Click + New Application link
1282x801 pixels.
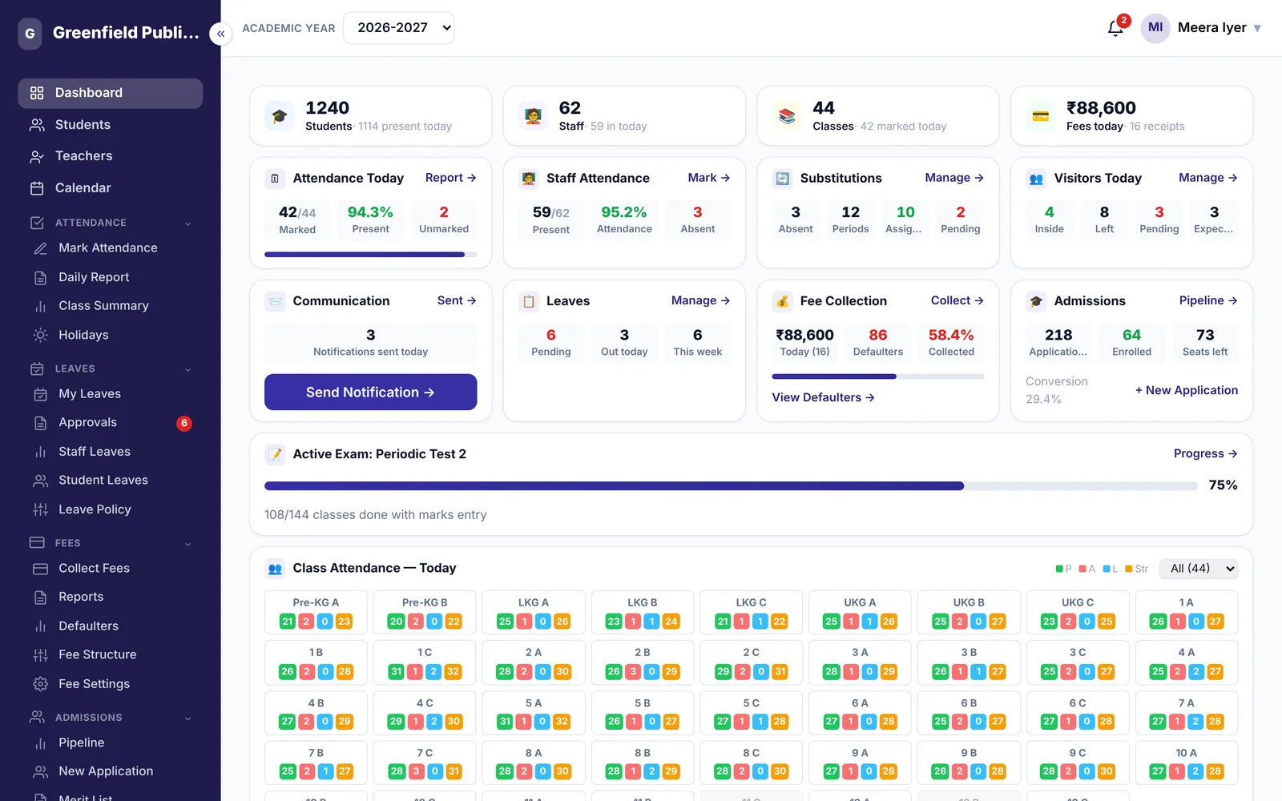(1187, 390)
